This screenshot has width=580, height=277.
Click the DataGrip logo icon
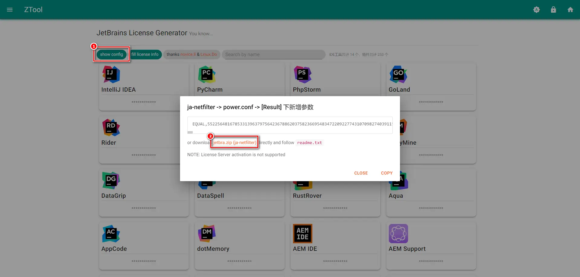[x=111, y=181]
